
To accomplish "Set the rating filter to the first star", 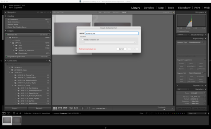I will 159,114.
